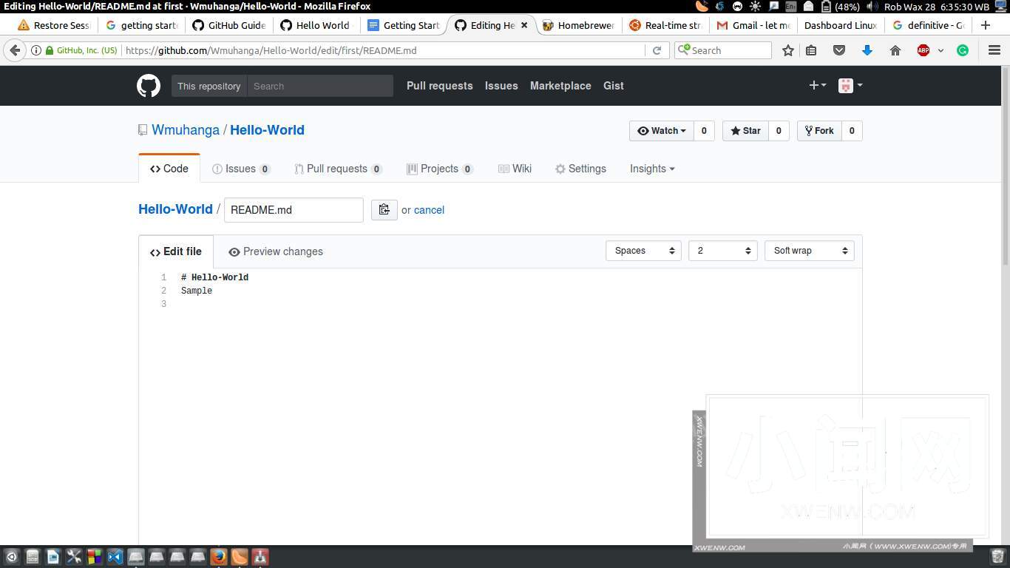Image resolution: width=1010 pixels, height=568 pixels.
Task: Click the Pocket save icon
Action: coord(839,50)
